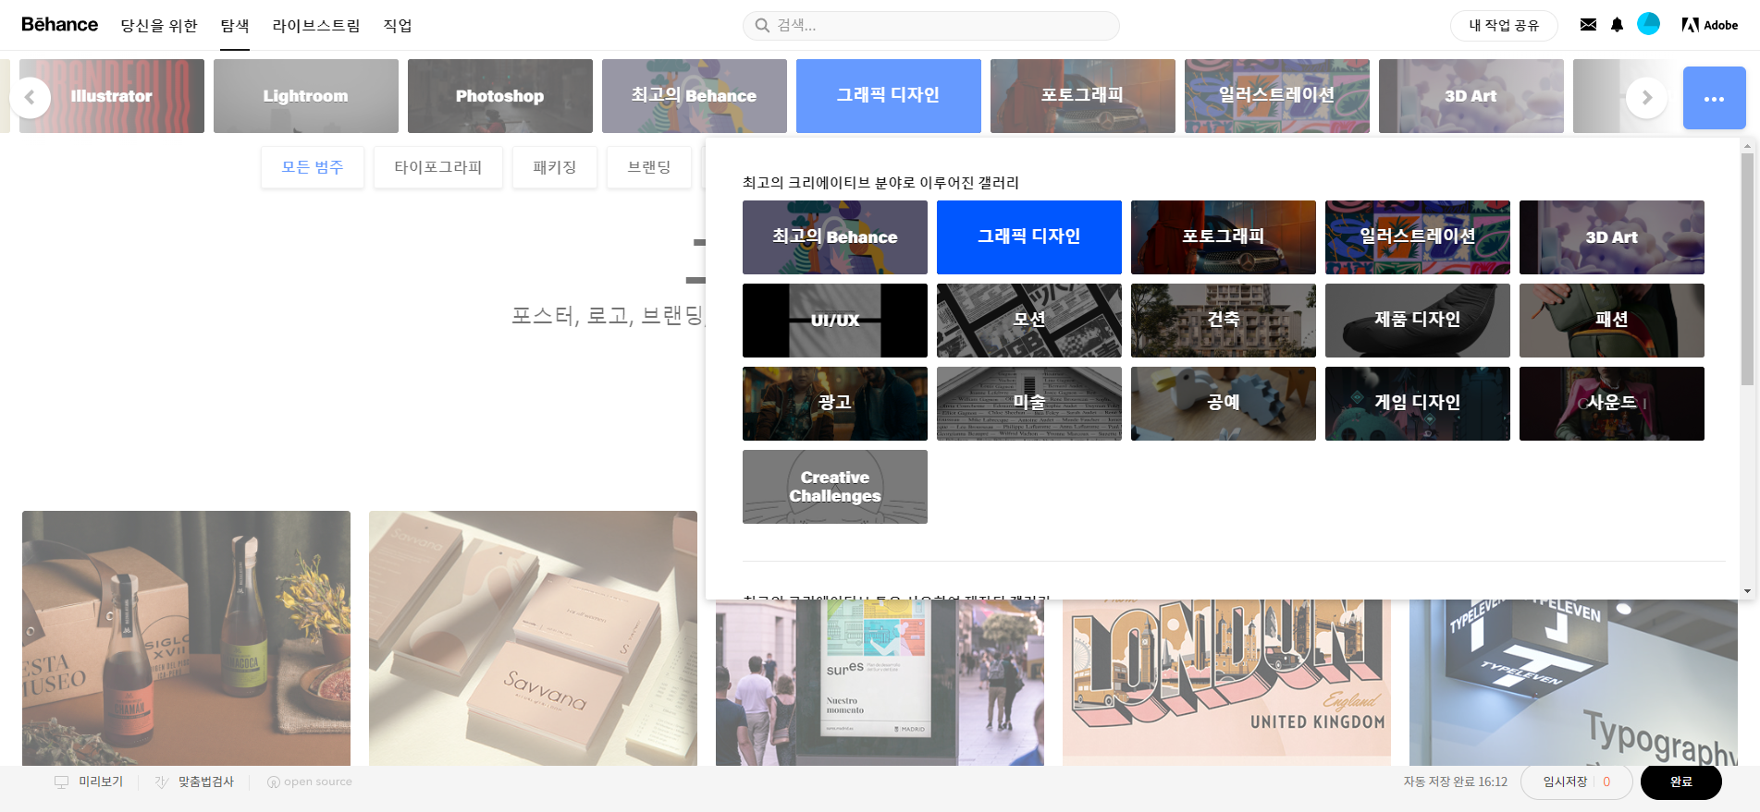Open the blue profile avatar
Image resolution: width=1760 pixels, height=812 pixels.
[1648, 24]
